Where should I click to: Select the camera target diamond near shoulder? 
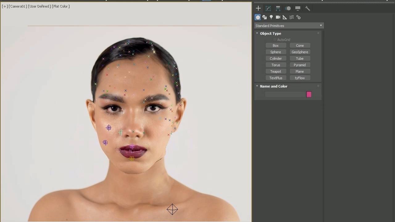(172, 209)
